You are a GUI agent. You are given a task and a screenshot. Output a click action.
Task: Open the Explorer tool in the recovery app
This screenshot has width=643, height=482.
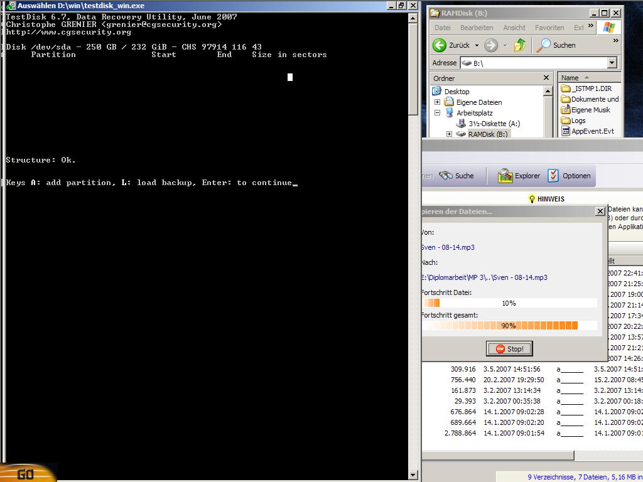(519, 176)
